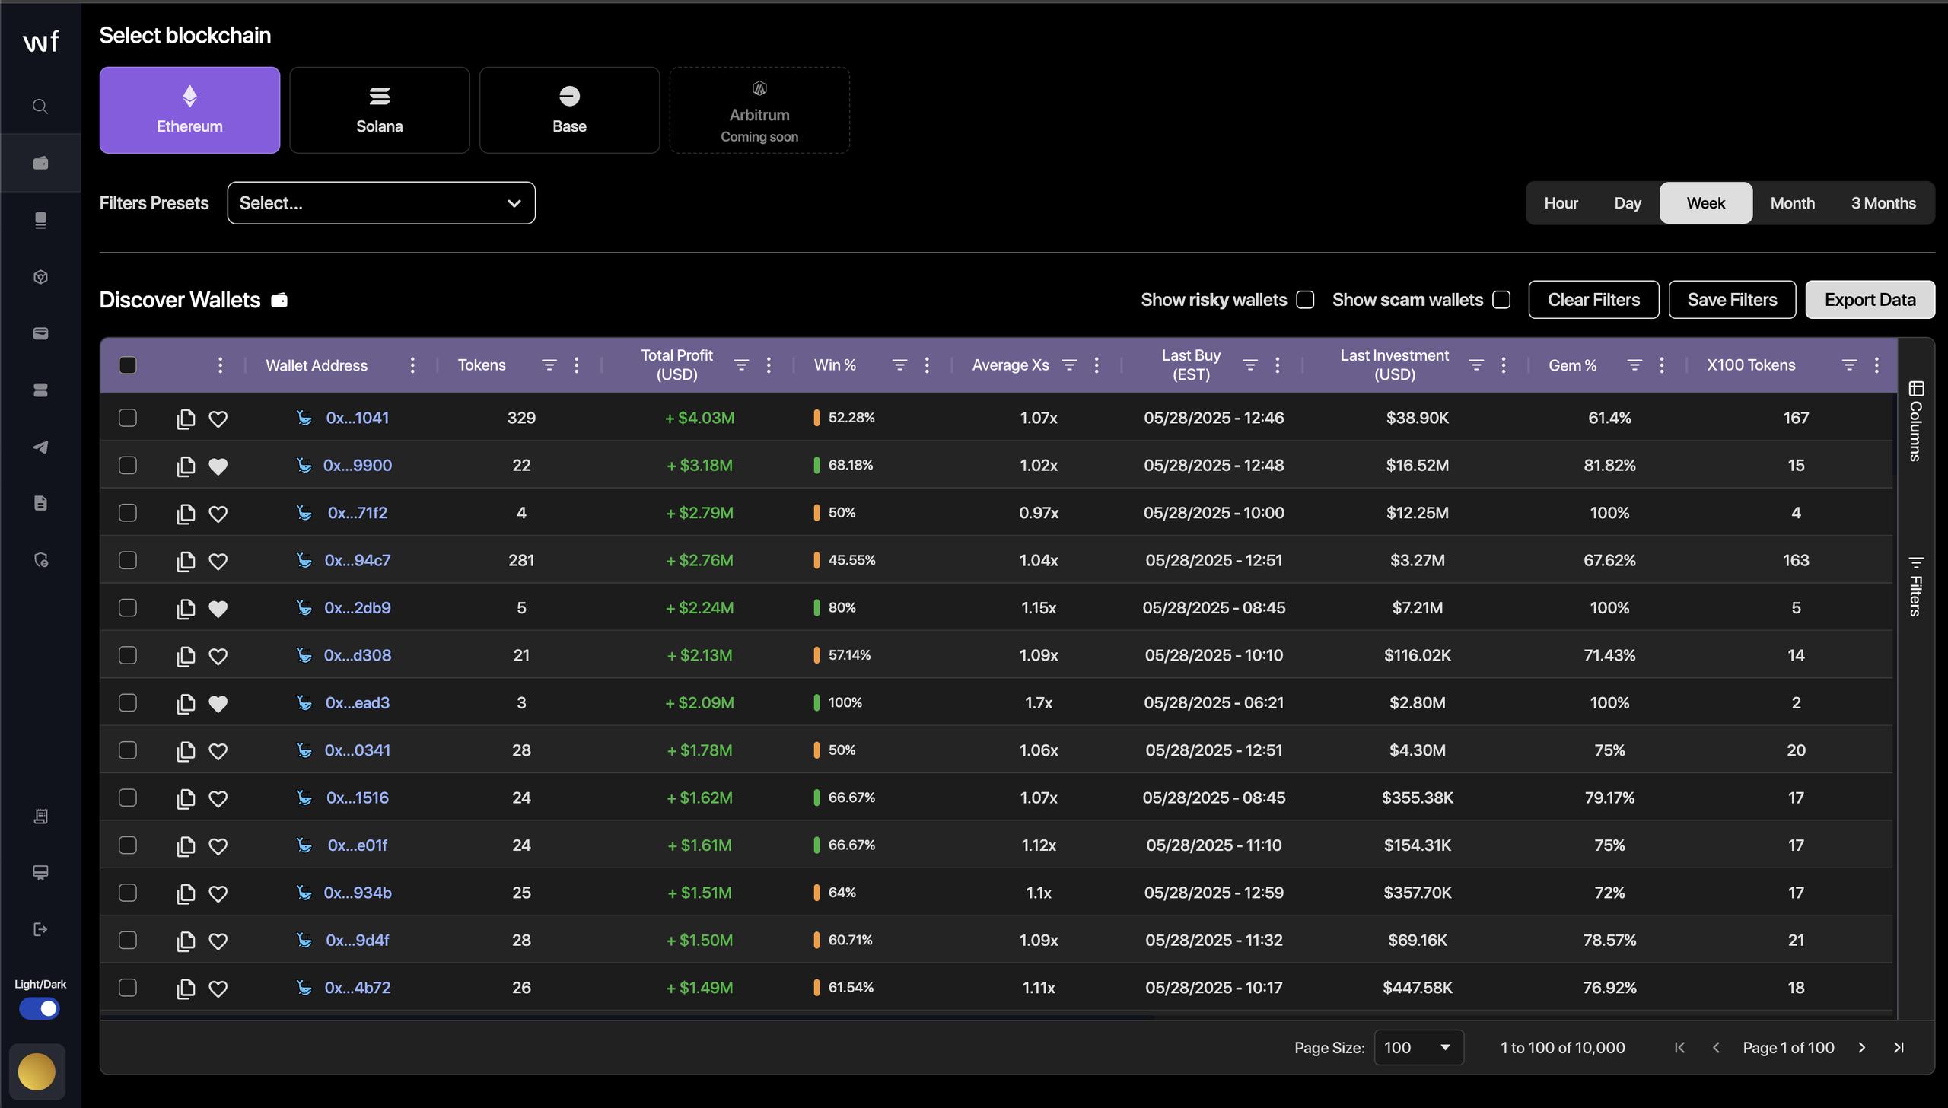This screenshot has height=1108, width=1948.
Task: Open the Filters Presets dropdown
Action: click(x=381, y=203)
